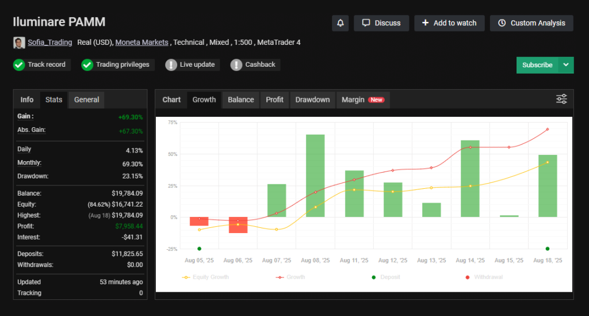Click the Aug 18 green bar
589x316 pixels.
coord(548,186)
